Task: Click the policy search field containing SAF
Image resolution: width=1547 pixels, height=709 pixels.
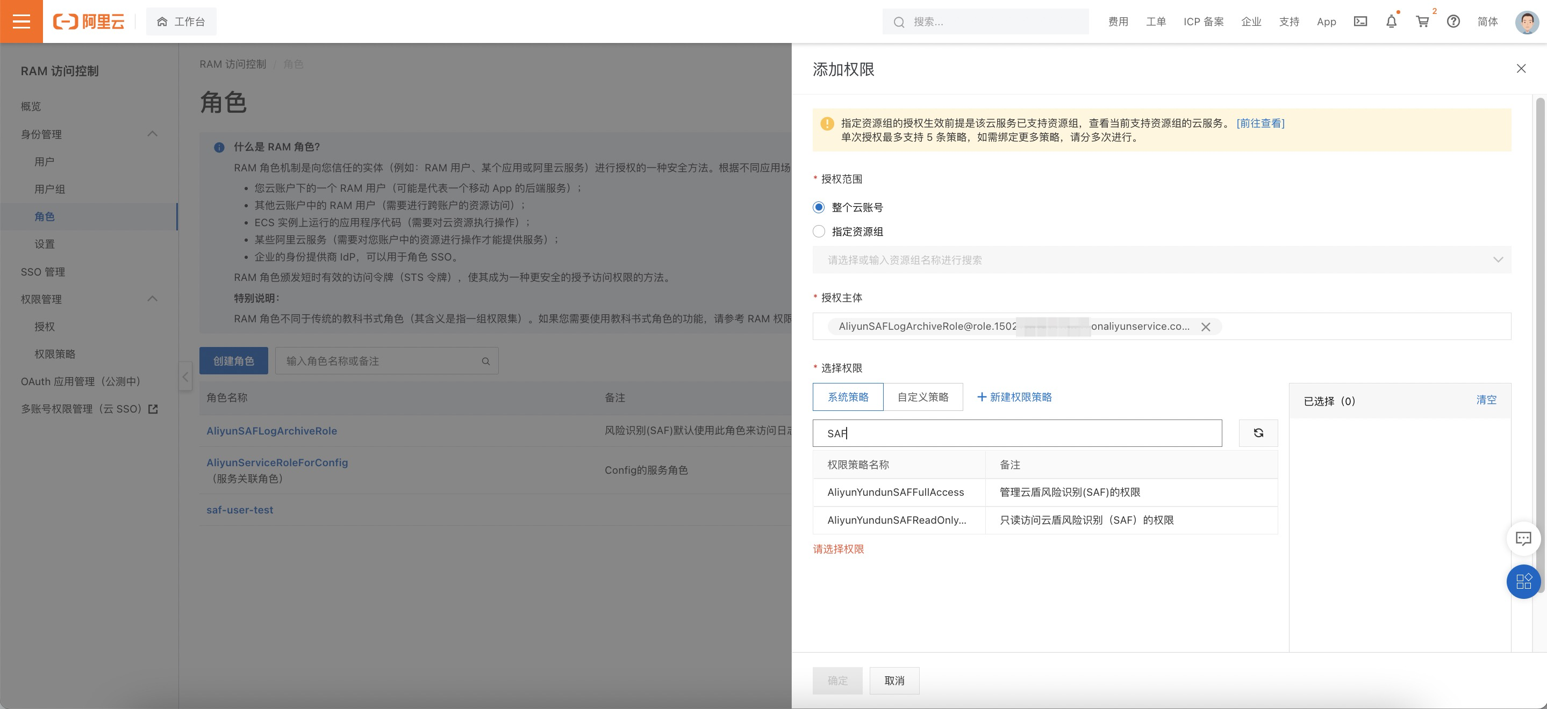Action: pyautogui.click(x=1016, y=433)
